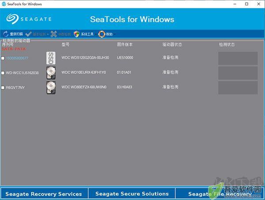Click firmware version 01.01A01

click(124, 72)
